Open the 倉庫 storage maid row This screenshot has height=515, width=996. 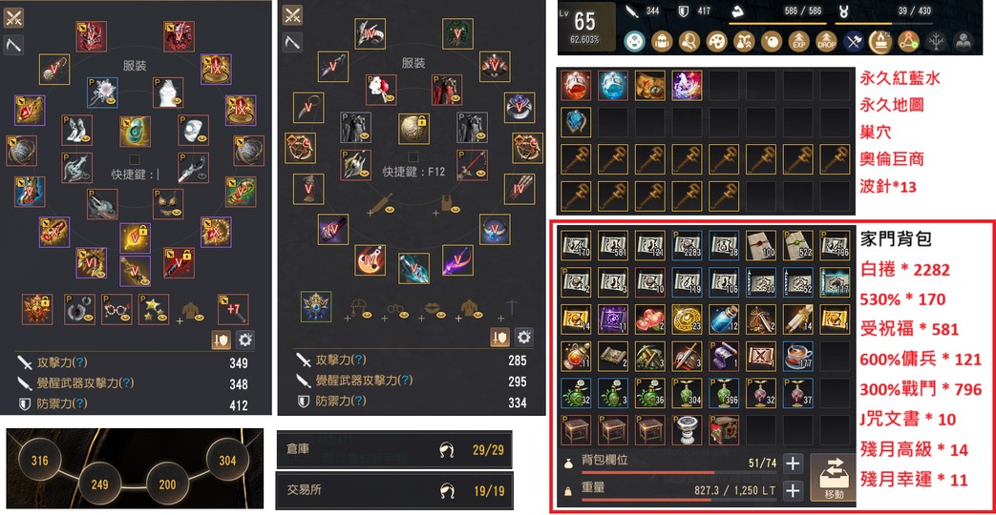tap(393, 451)
